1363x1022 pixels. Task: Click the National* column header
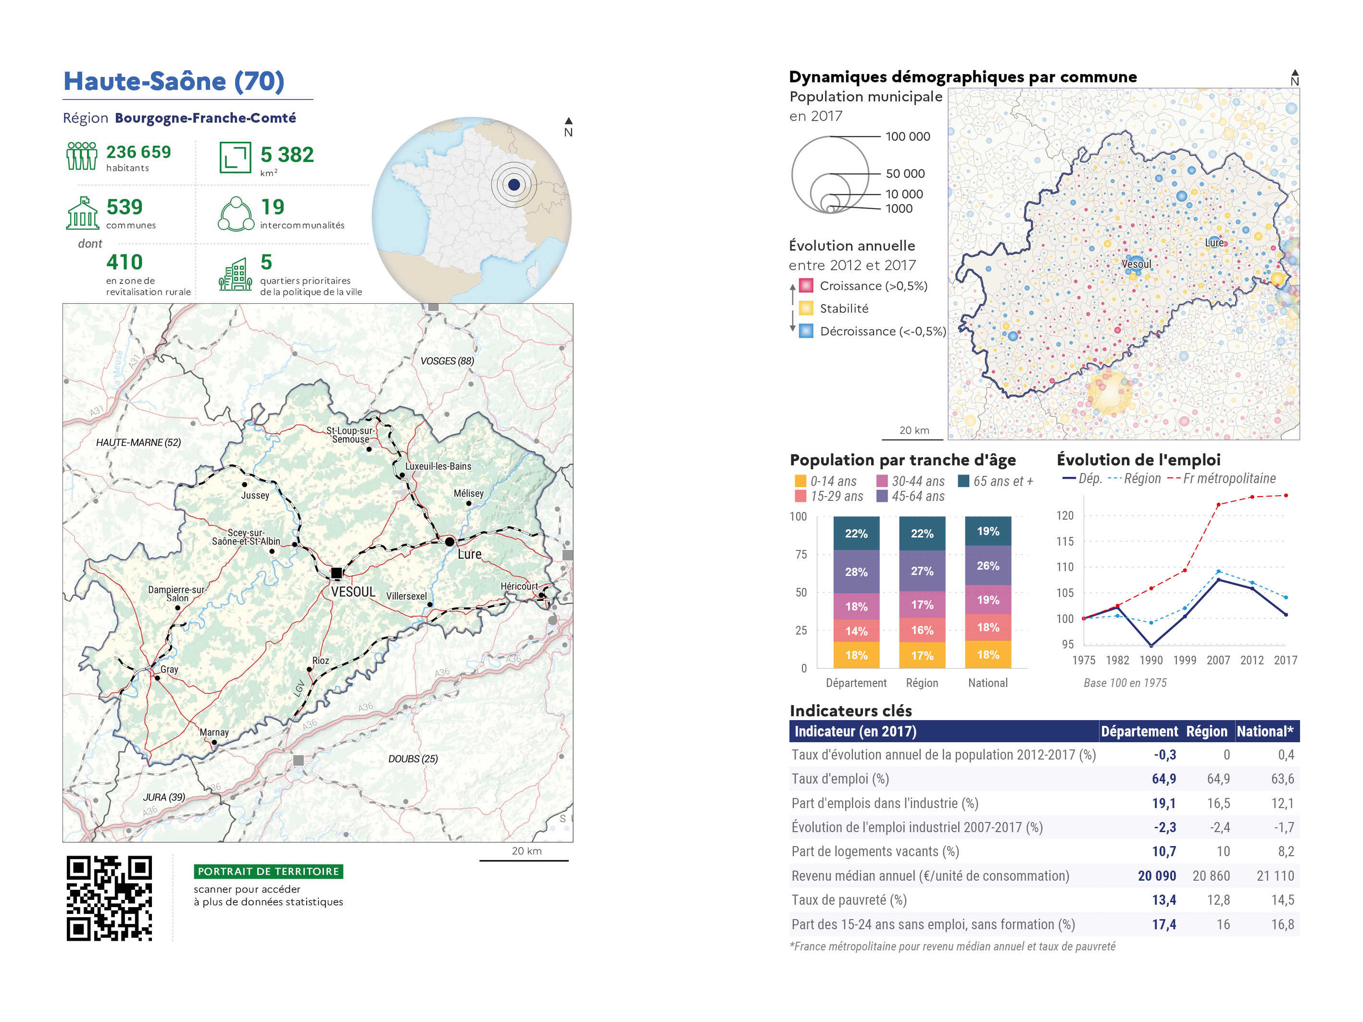click(1265, 731)
